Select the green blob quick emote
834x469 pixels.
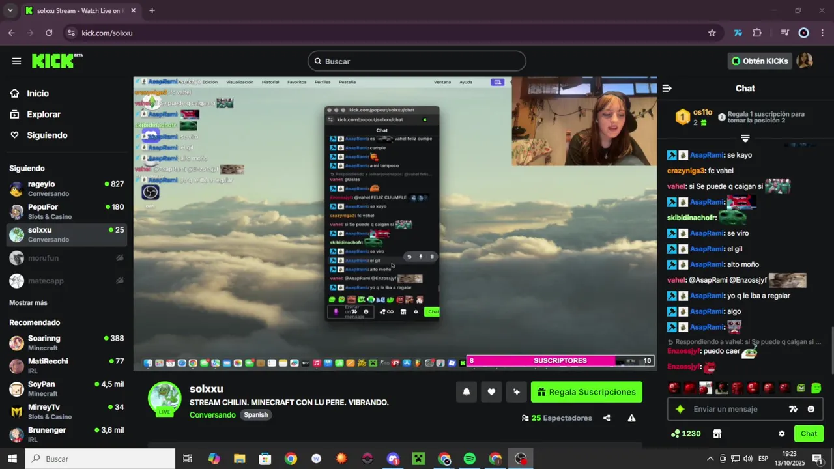tap(816, 388)
